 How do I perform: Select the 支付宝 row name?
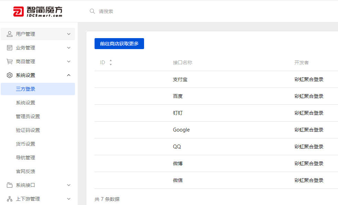pos(180,79)
